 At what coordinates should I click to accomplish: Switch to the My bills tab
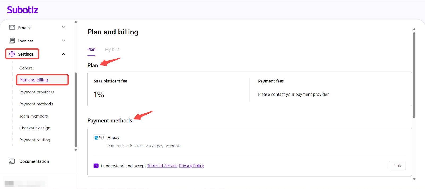(112, 49)
